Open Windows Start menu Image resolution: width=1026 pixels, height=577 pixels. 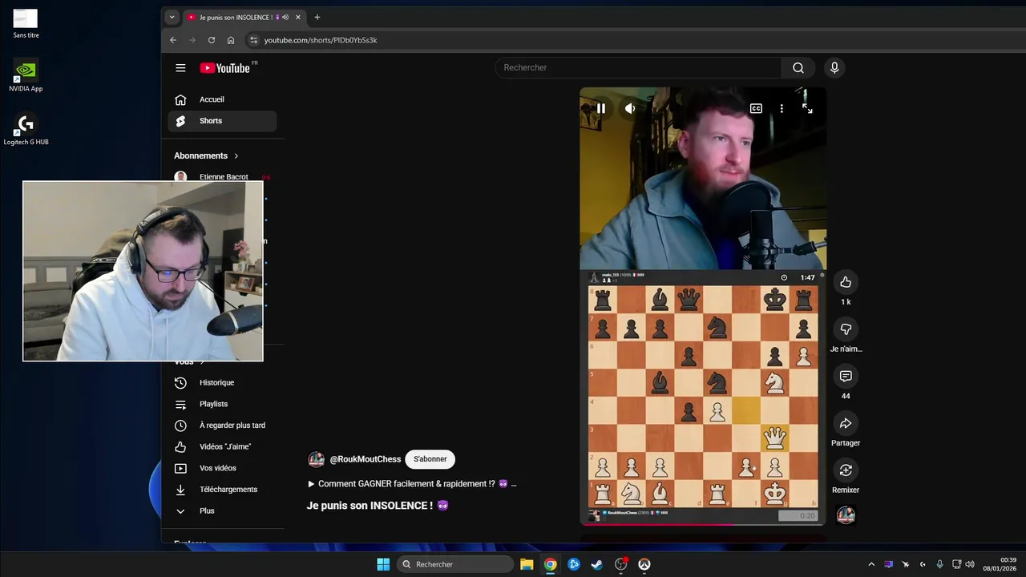(383, 564)
